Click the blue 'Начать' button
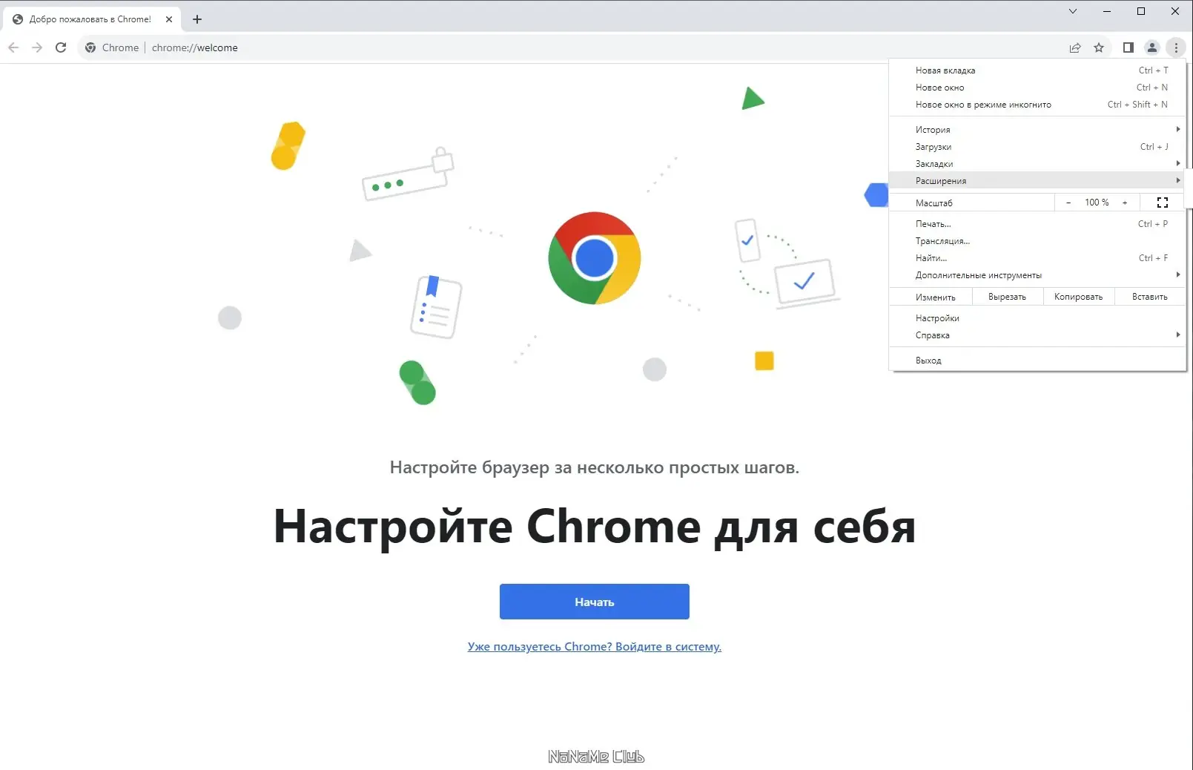The width and height of the screenshot is (1193, 770). point(595,602)
